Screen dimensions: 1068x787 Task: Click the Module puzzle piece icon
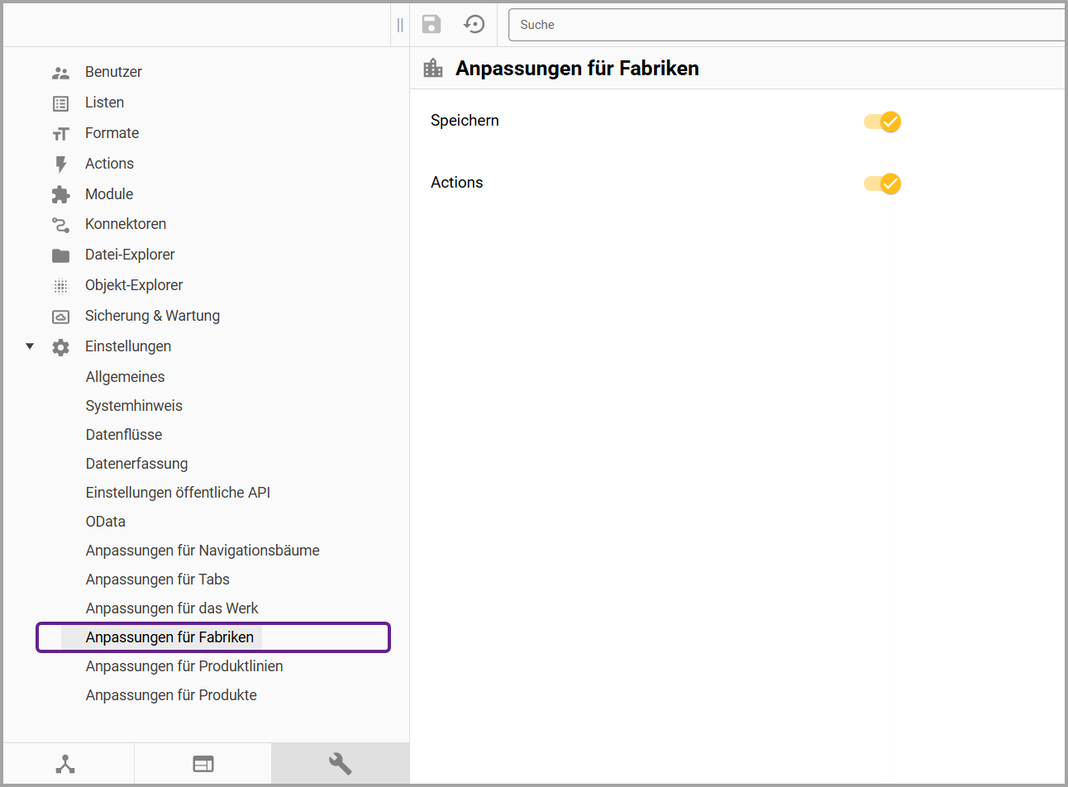(x=60, y=194)
